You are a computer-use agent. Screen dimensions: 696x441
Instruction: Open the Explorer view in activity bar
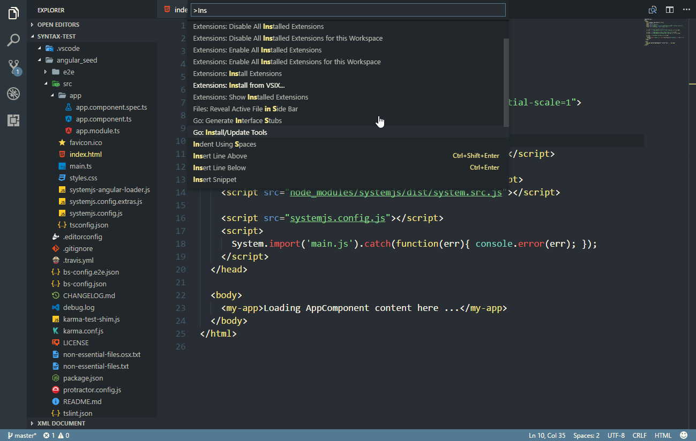tap(13, 13)
